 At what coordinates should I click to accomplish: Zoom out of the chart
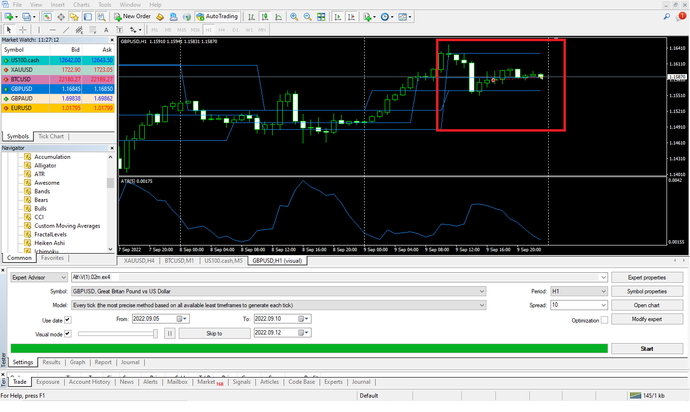pos(308,17)
